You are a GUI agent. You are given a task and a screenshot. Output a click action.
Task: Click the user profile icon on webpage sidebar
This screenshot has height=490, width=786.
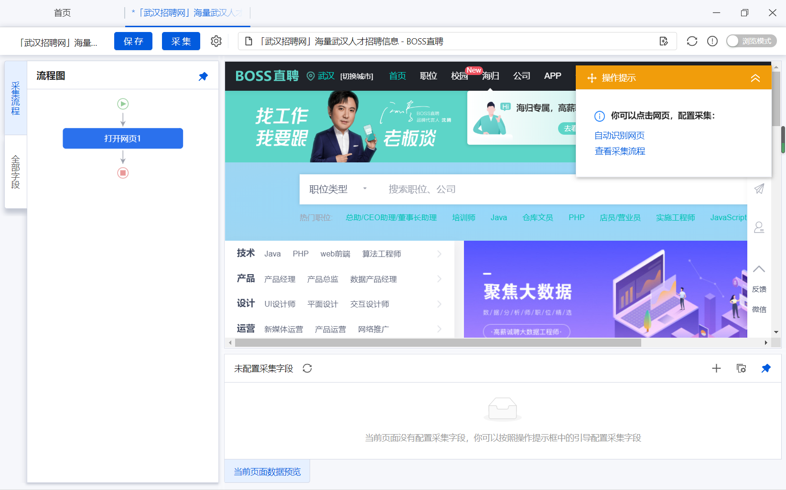(759, 227)
